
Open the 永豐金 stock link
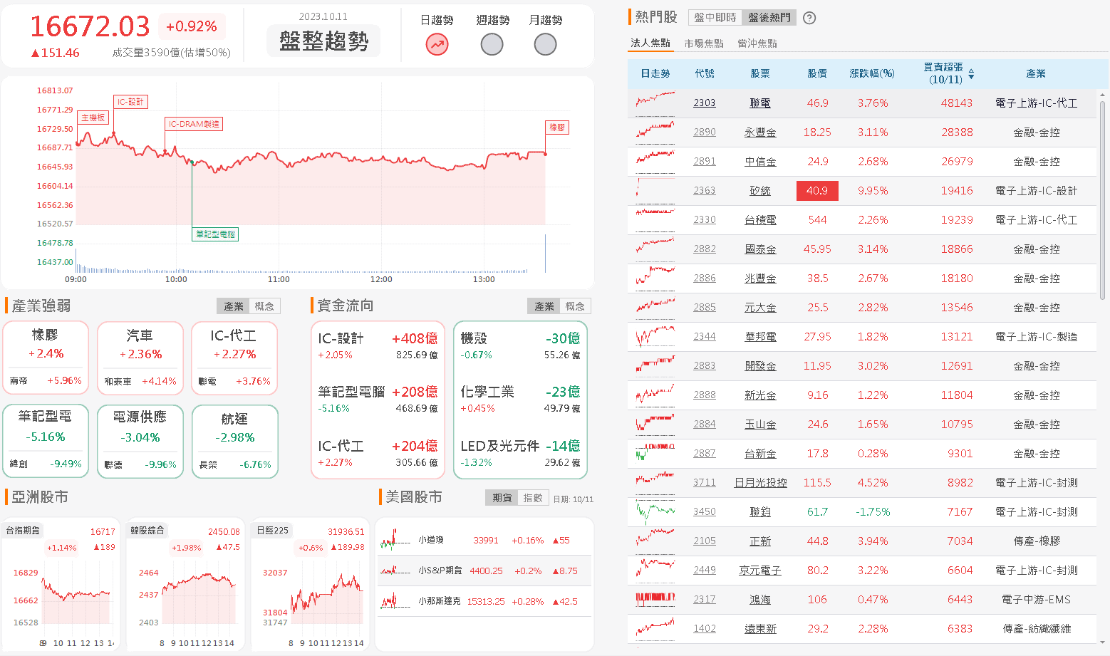pyautogui.click(x=760, y=132)
